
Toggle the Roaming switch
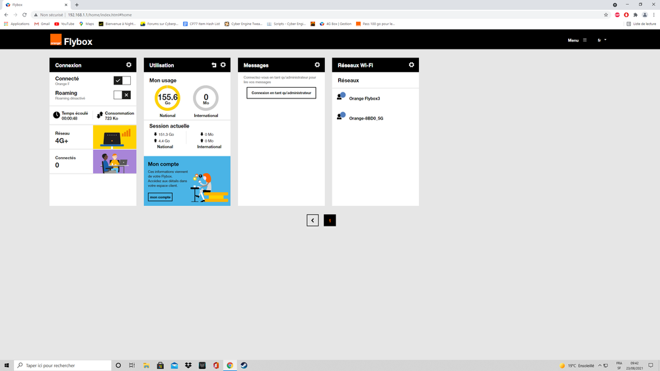[x=122, y=95]
